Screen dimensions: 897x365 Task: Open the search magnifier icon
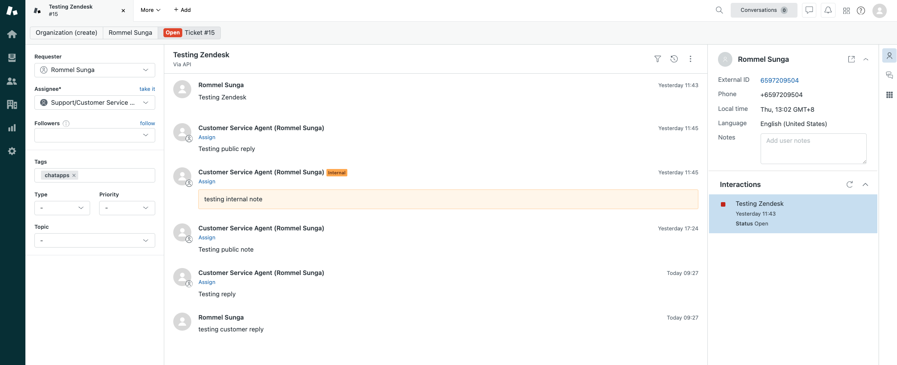coord(719,10)
